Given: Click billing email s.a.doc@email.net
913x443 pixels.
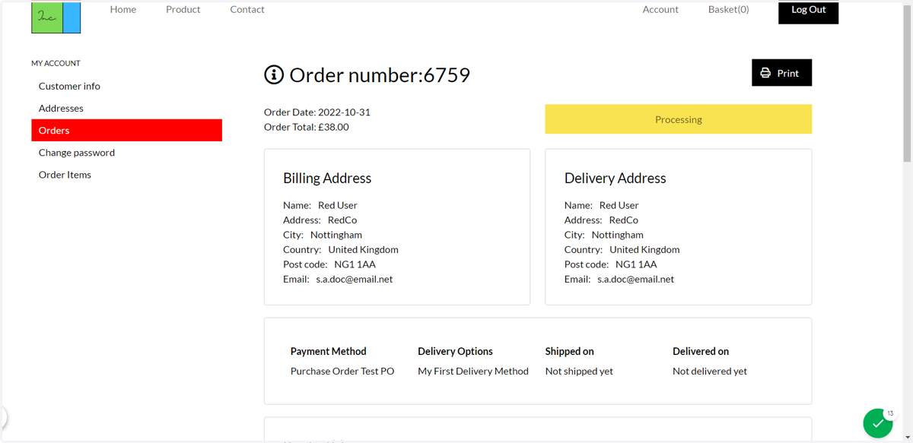Looking at the screenshot, I should pyautogui.click(x=355, y=279).
